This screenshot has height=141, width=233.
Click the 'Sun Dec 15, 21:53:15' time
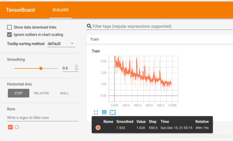pyautogui.click(x=176, y=128)
